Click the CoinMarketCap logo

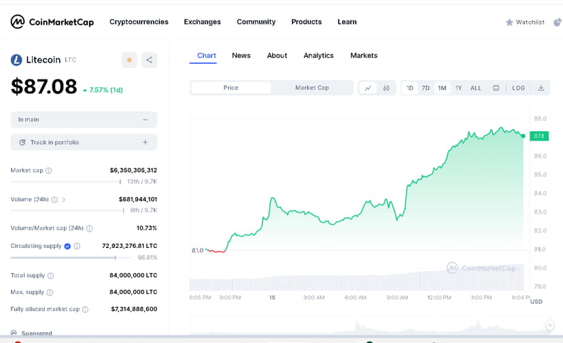tap(52, 22)
